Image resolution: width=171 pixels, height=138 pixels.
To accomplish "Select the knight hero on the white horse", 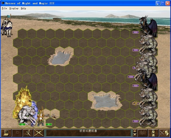I will [x=7, y=26].
